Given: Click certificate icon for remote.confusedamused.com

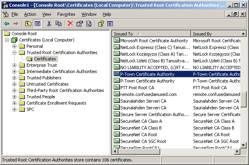Looking at the screenshot, I should coord(116,94).
